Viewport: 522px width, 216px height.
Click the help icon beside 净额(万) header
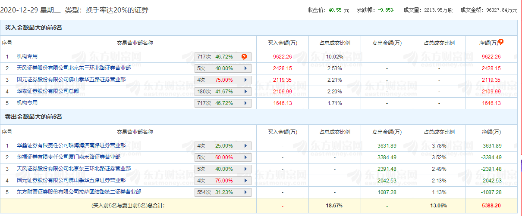tap(501, 42)
